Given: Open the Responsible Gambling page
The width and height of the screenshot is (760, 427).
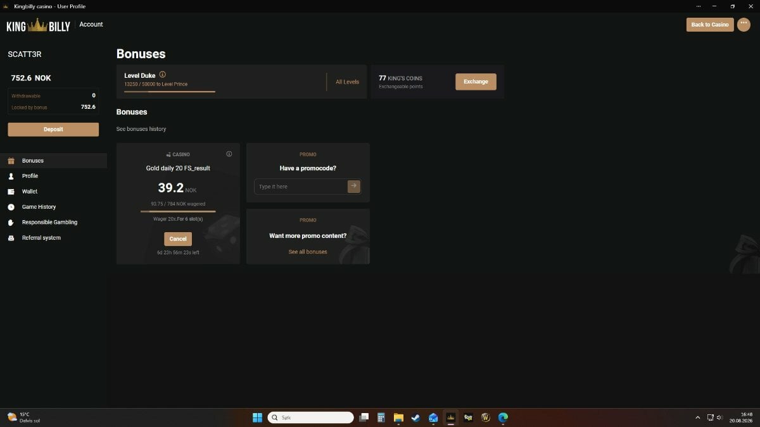Looking at the screenshot, I should coord(53,222).
